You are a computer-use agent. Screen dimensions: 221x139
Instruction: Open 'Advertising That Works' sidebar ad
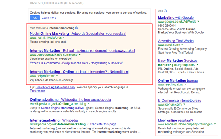point(176,41)
